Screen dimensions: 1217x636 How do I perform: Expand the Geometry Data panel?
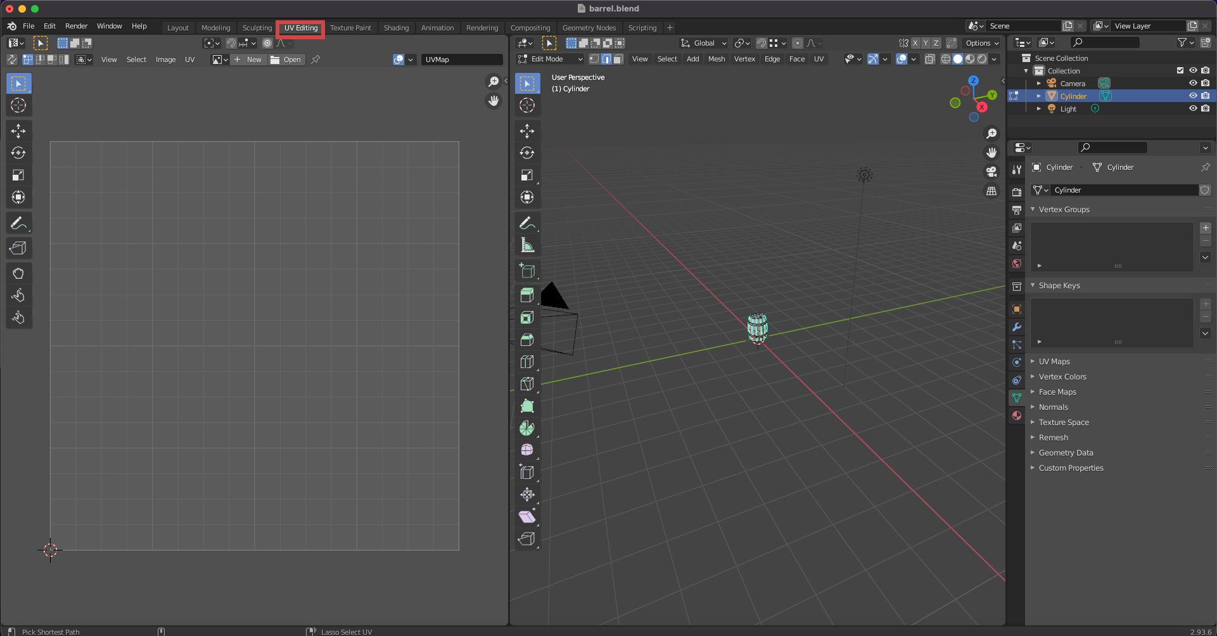pyautogui.click(x=1066, y=452)
